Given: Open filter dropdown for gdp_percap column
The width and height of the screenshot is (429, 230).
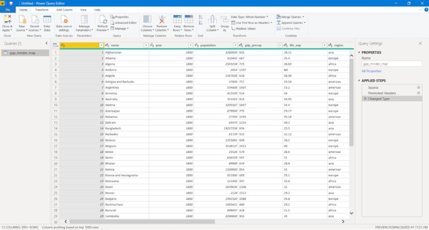Looking at the screenshot, I should [279, 45].
